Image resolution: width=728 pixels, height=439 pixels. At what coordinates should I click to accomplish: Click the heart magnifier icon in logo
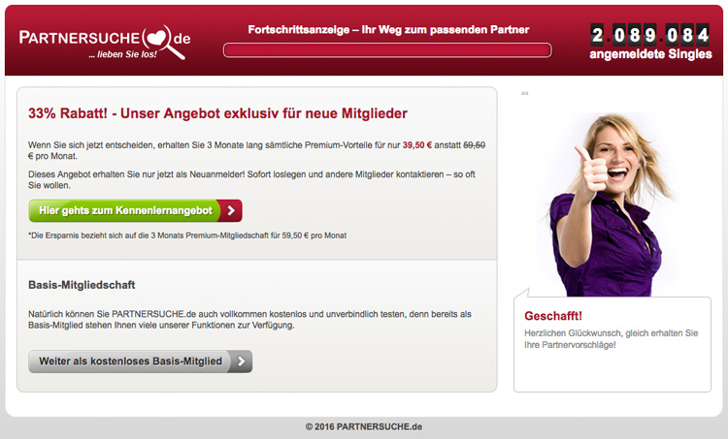(162, 42)
